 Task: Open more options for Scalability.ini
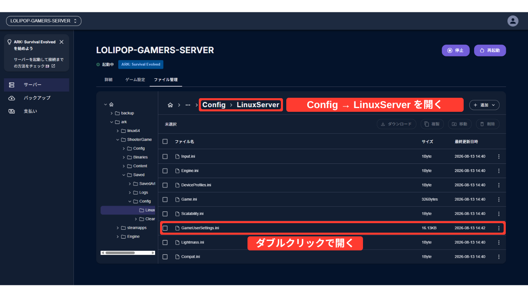click(499, 214)
